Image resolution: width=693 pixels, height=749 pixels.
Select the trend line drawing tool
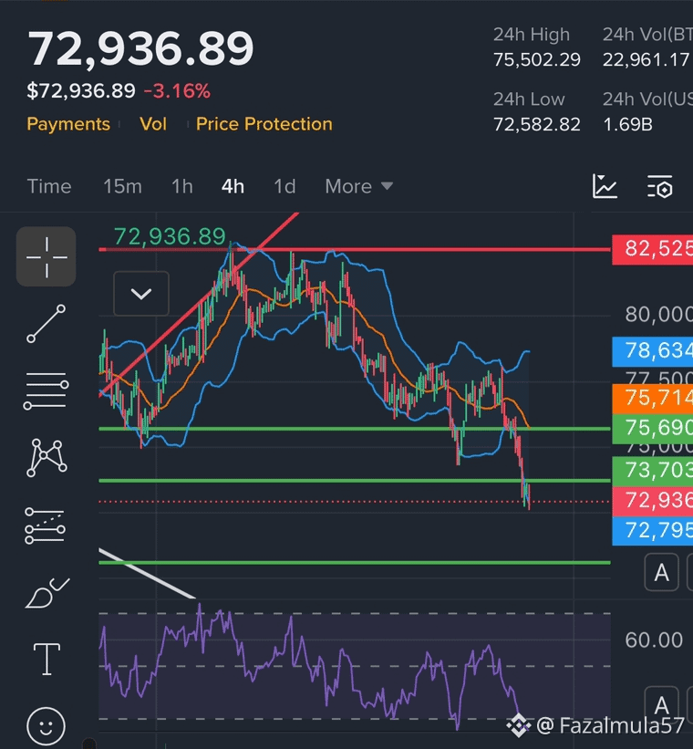pos(46,324)
